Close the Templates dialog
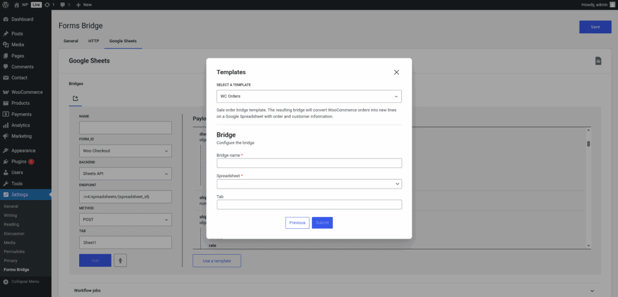 pyautogui.click(x=397, y=72)
